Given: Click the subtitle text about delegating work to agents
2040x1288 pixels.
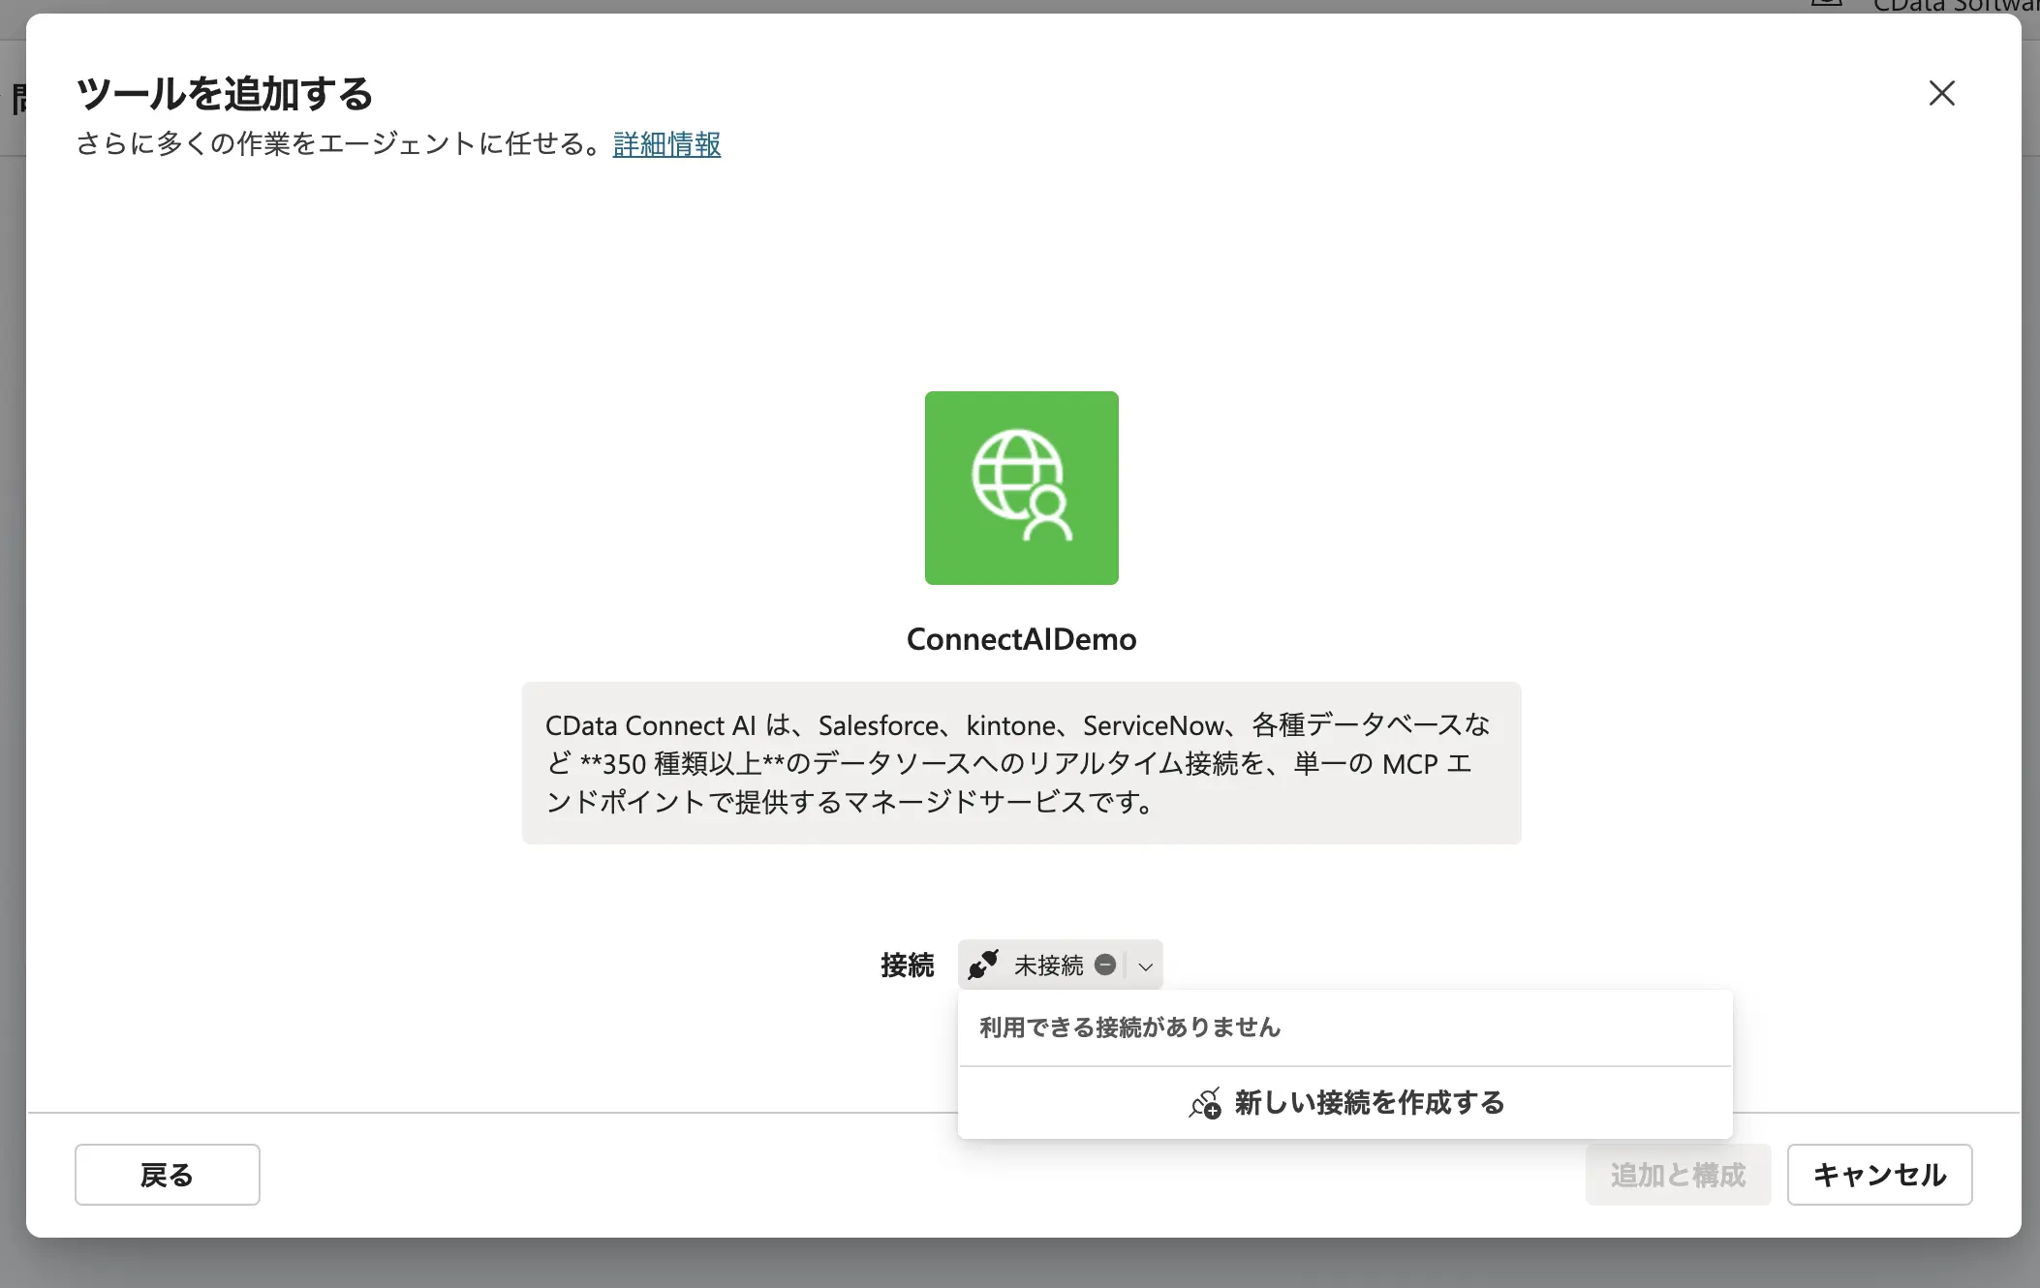Looking at the screenshot, I should (337, 143).
